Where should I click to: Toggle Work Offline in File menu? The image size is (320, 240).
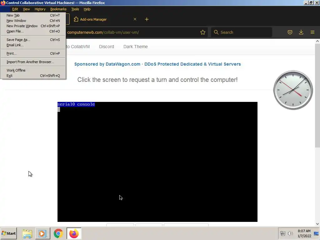pyautogui.click(x=33, y=70)
